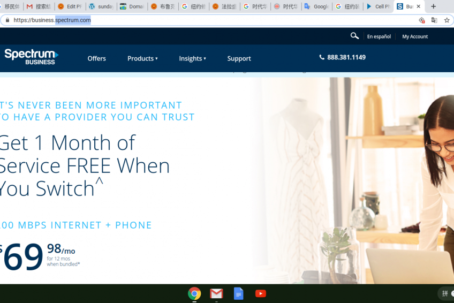This screenshot has width=454, height=303.
Task: Click the search magnifier icon on the Spectrum site
Action: point(354,36)
